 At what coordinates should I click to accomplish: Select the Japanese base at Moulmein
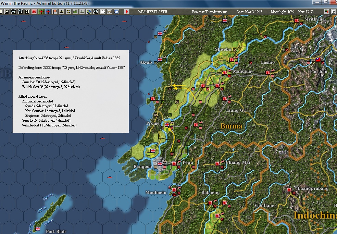(x=174, y=189)
